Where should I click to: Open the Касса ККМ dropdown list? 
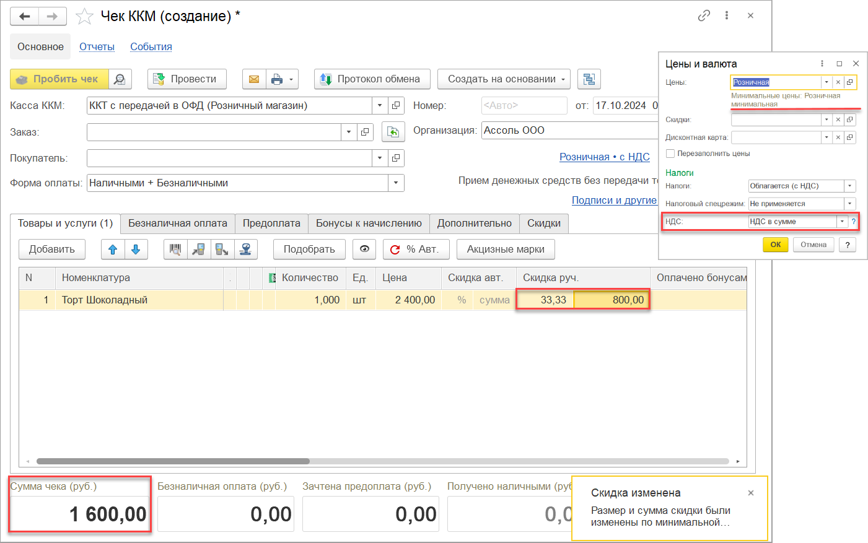(380, 106)
